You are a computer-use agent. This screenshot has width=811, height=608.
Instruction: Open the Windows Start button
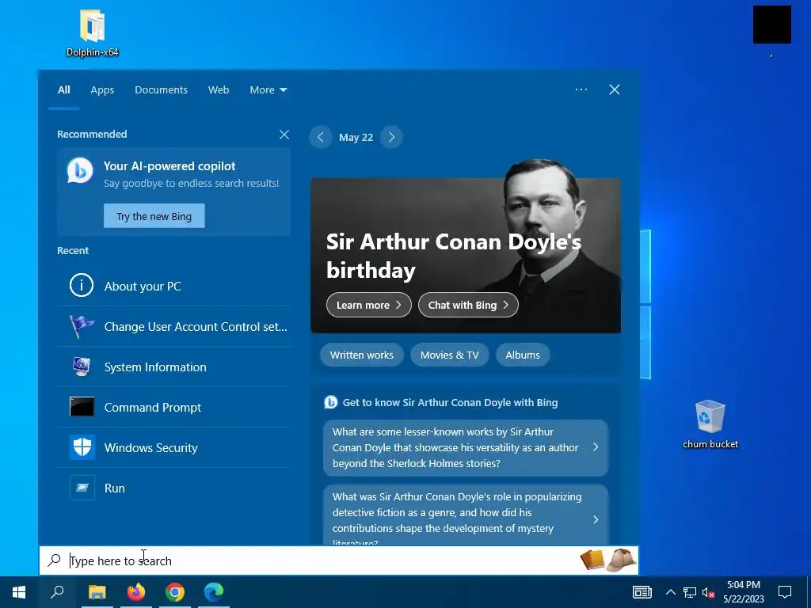[19, 592]
